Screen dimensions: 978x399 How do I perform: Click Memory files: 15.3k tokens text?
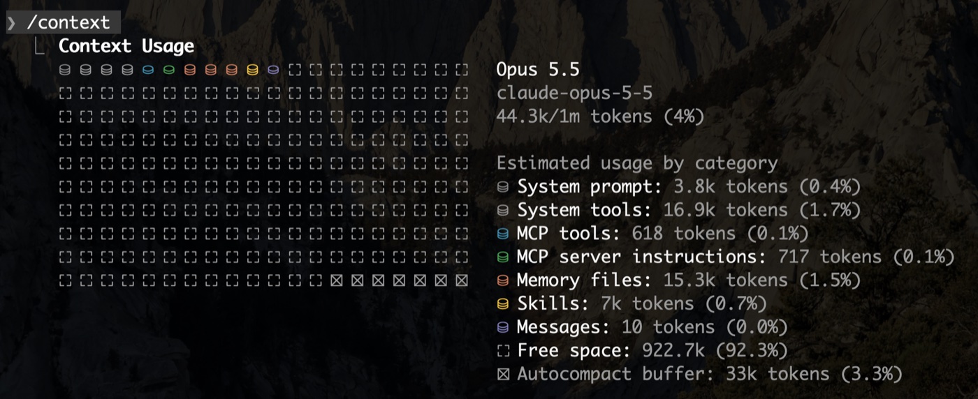(x=689, y=280)
